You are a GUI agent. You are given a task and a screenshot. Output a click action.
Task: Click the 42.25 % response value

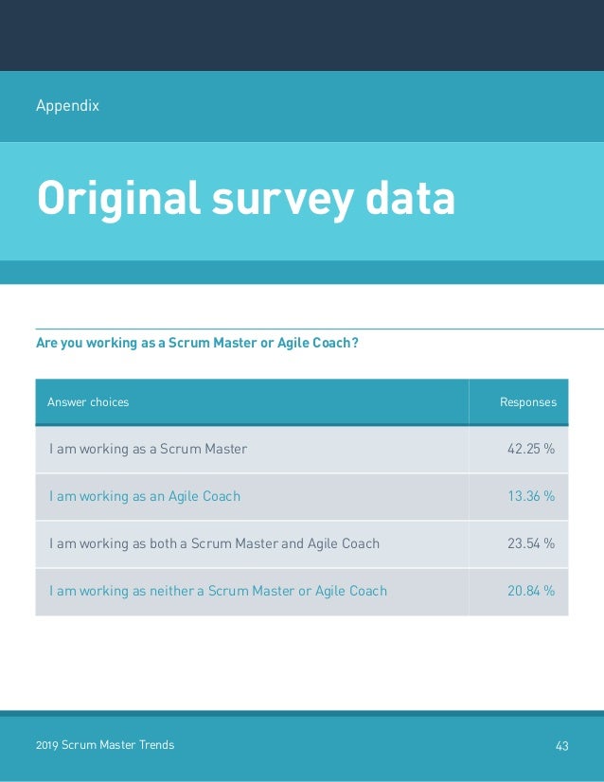pos(530,449)
